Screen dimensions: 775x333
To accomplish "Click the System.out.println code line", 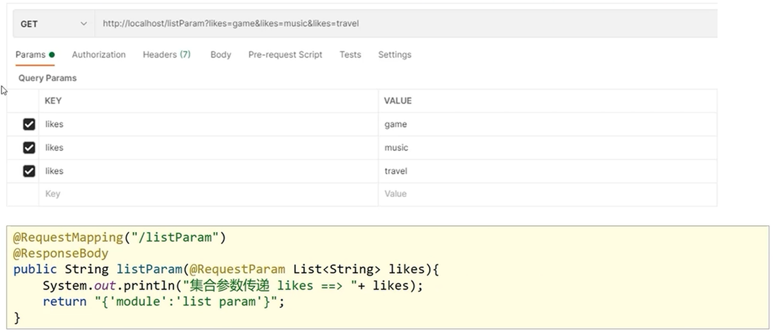I will tap(233, 286).
